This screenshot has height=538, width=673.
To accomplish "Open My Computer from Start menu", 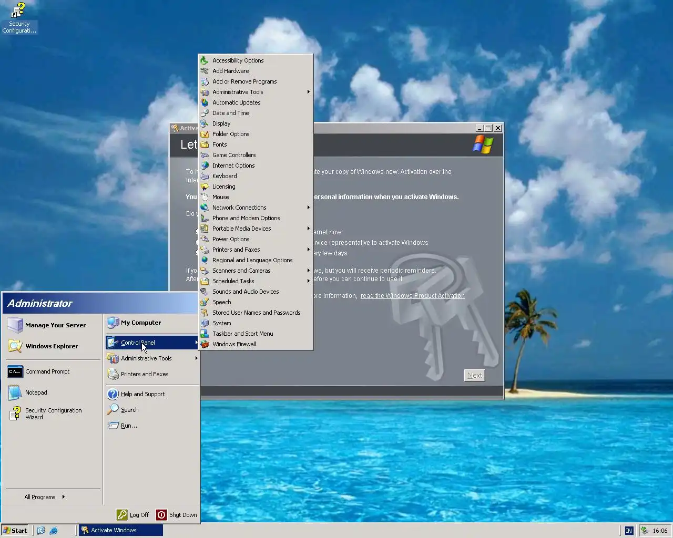I will pyautogui.click(x=152, y=323).
